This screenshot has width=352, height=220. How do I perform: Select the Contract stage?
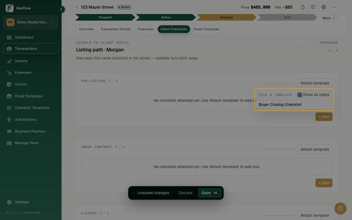(226, 17)
